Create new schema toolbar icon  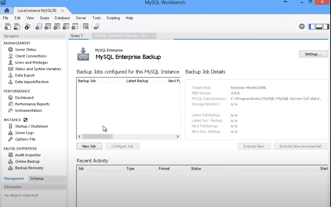pos(39,26)
